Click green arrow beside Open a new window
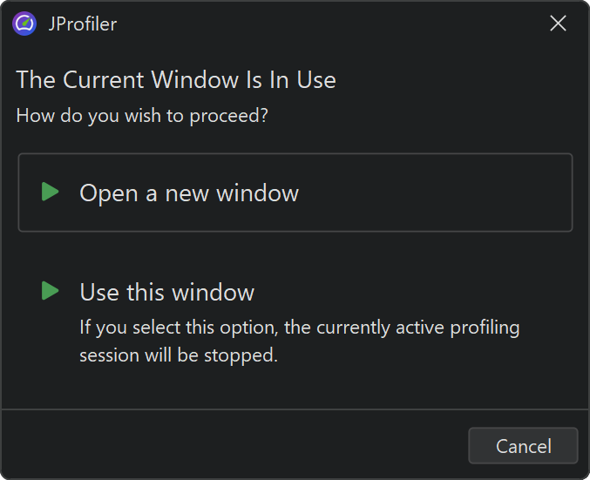Viewport: 590px width, 480px height. 51,192
